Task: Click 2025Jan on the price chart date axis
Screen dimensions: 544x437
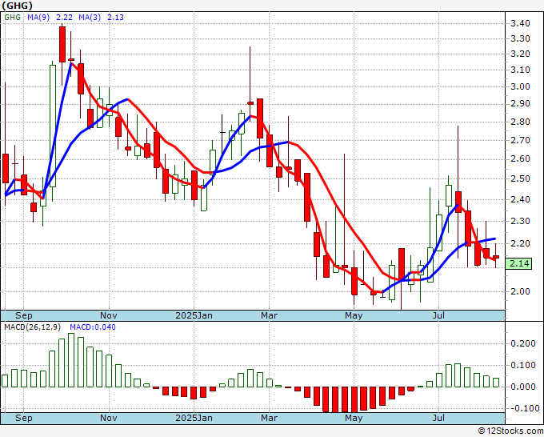Action: (x=194, y=315)
